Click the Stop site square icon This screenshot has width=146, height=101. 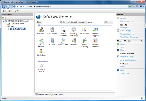pos(118,50)
